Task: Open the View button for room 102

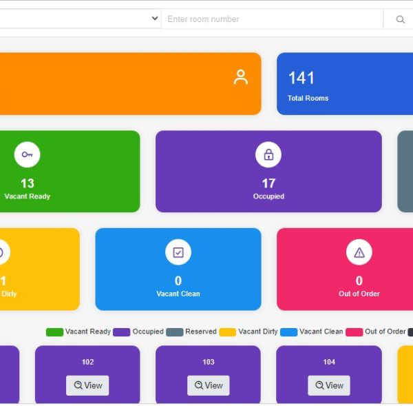Action: coord(87,385)
